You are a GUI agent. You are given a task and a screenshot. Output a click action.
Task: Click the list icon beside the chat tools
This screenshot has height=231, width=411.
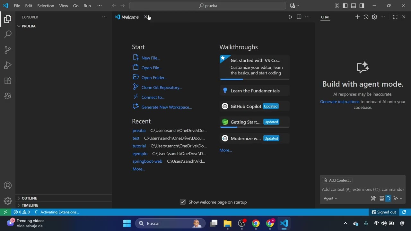pyautogui.click(x=381, y=198)
